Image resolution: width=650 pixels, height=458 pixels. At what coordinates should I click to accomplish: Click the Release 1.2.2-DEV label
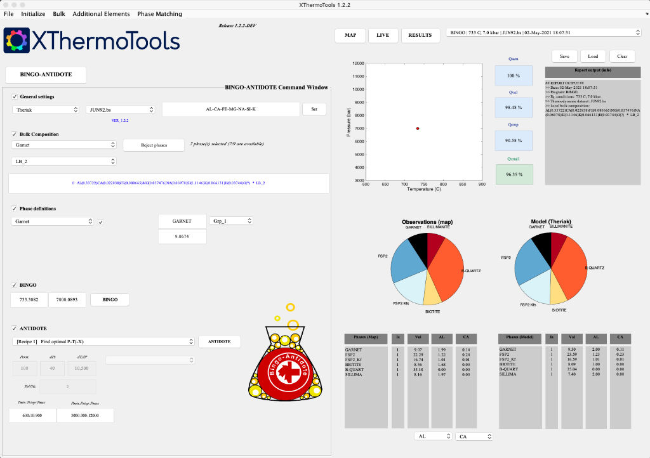(237, 25)
